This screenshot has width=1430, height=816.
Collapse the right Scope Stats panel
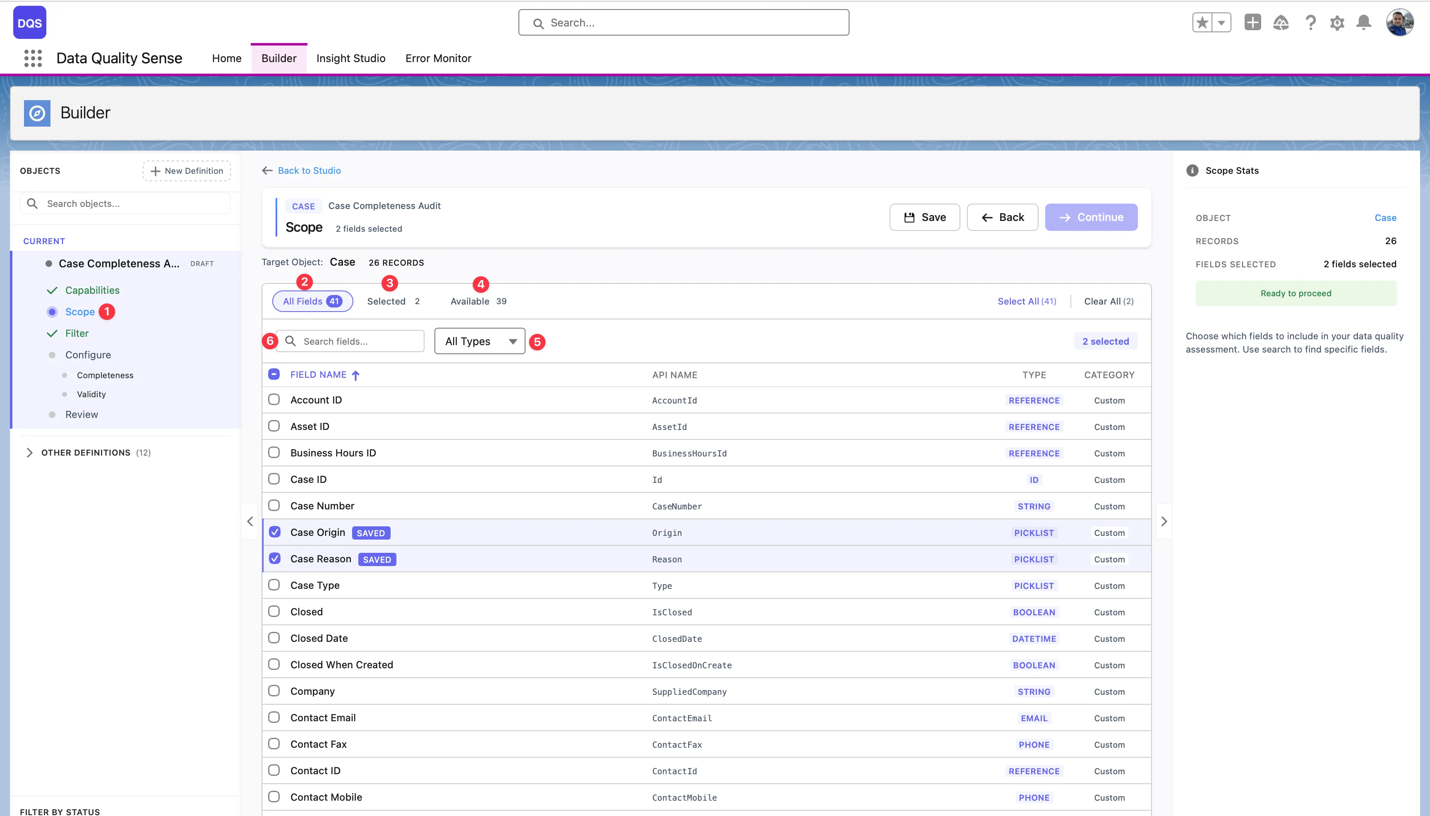point(1164,521)
